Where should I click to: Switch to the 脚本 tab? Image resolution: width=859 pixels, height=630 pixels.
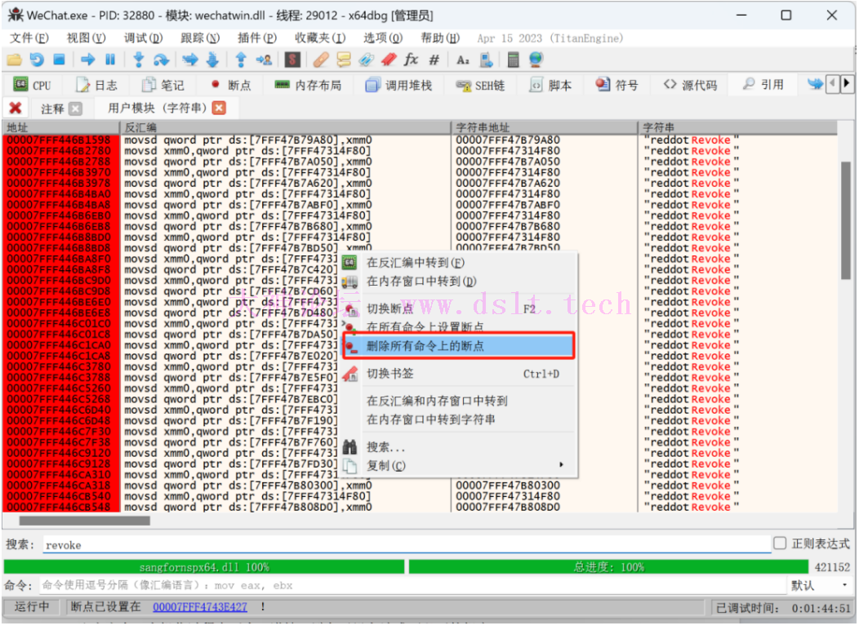coord(550,85)
